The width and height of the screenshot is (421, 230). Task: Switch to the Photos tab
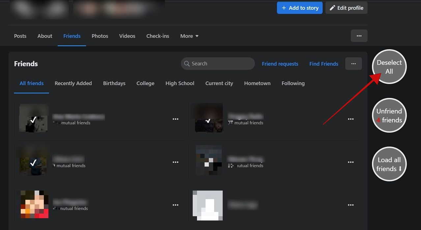pyautogui.click(x=100, y=36)
